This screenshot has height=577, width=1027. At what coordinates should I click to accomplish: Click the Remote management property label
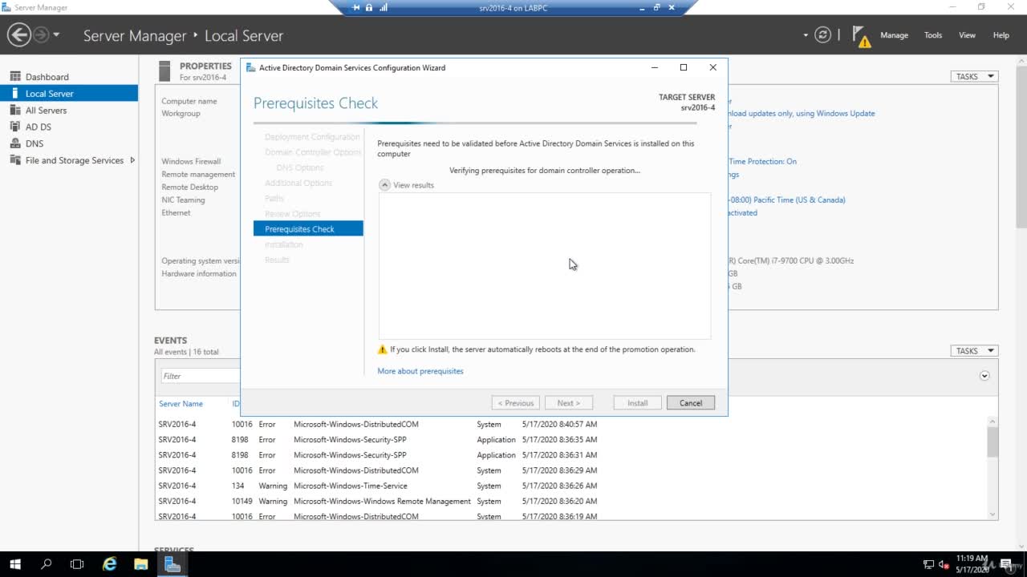point(198,174)
